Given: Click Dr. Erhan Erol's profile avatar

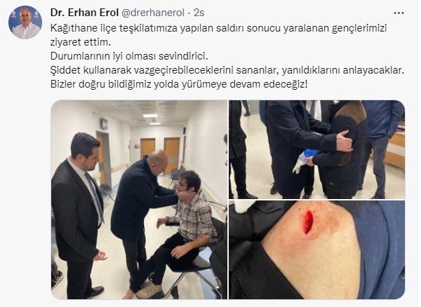Looking at the screenshot, I should (25, 22).
